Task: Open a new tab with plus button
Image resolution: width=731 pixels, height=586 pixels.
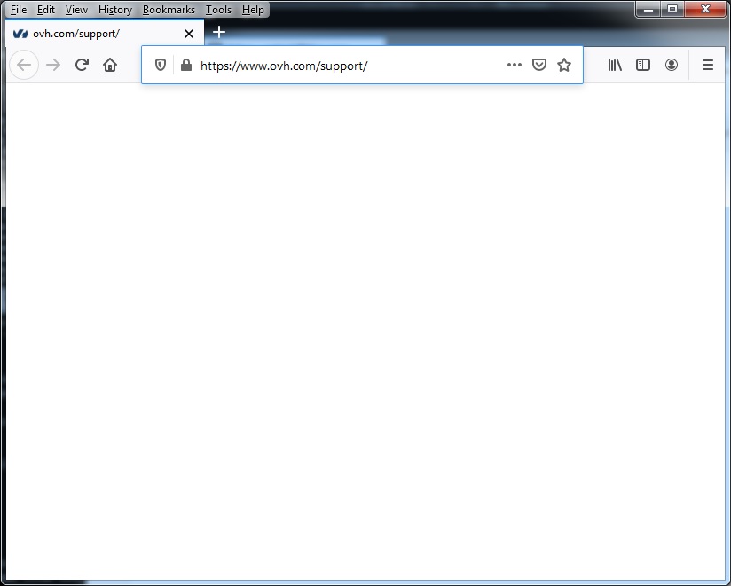Action: [x=219, y=32]
